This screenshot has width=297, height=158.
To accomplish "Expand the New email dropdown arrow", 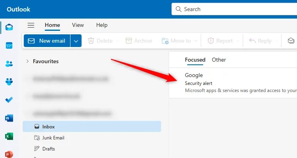I will (76, 41).
